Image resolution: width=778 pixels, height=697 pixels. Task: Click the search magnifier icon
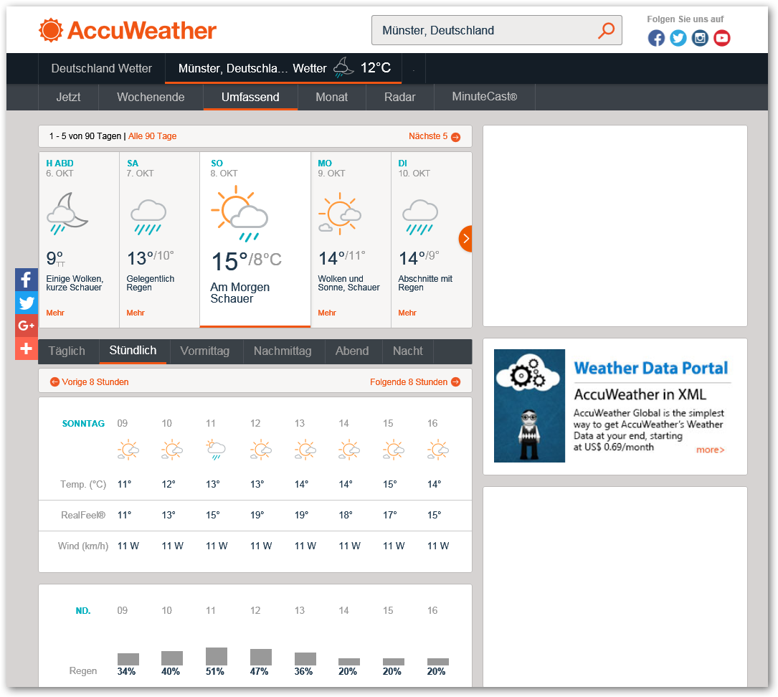pyautogui.click(x=606, y=30)
